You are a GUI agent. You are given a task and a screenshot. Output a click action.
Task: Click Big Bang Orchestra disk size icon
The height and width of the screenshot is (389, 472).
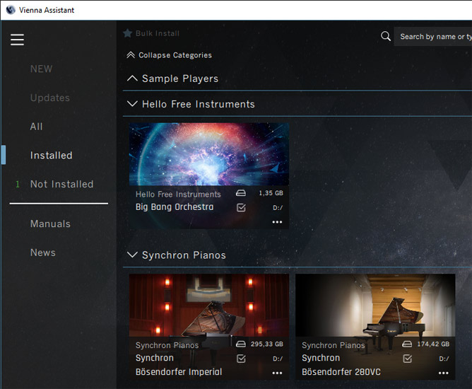click(241, 193)
